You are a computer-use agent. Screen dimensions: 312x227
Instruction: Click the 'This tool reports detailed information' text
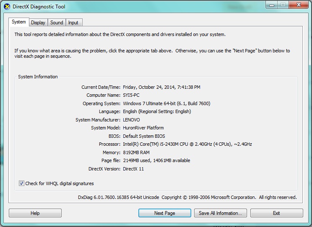pos(120,34)
